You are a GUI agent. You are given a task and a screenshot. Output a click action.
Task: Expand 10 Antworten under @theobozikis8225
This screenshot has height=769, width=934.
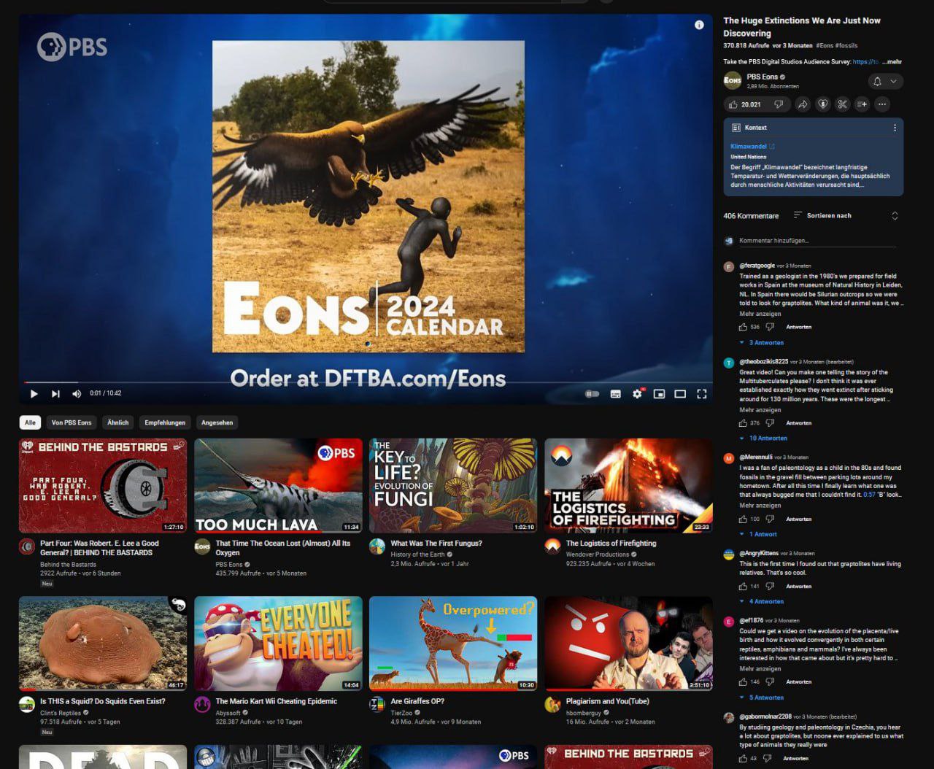pyautogui.click(x=763, y=438)
